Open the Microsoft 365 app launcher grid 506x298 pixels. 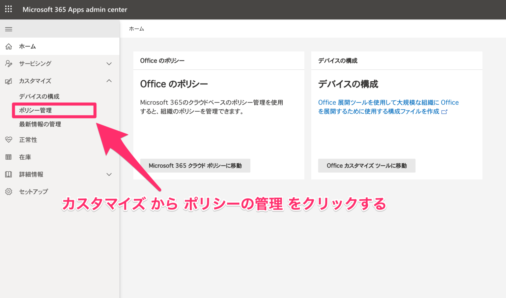pyautogui.click(x=8, y=9)
